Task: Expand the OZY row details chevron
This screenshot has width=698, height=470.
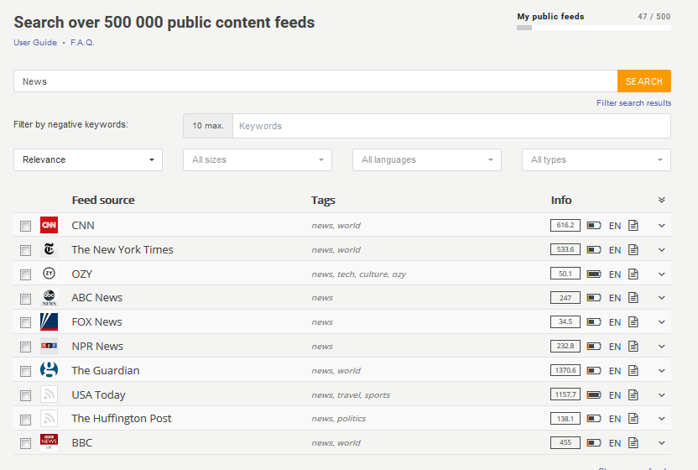Action: [x=661, y=274]
